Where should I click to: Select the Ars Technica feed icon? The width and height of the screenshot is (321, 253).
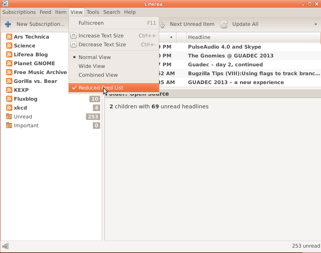click(x=9, y=37)
